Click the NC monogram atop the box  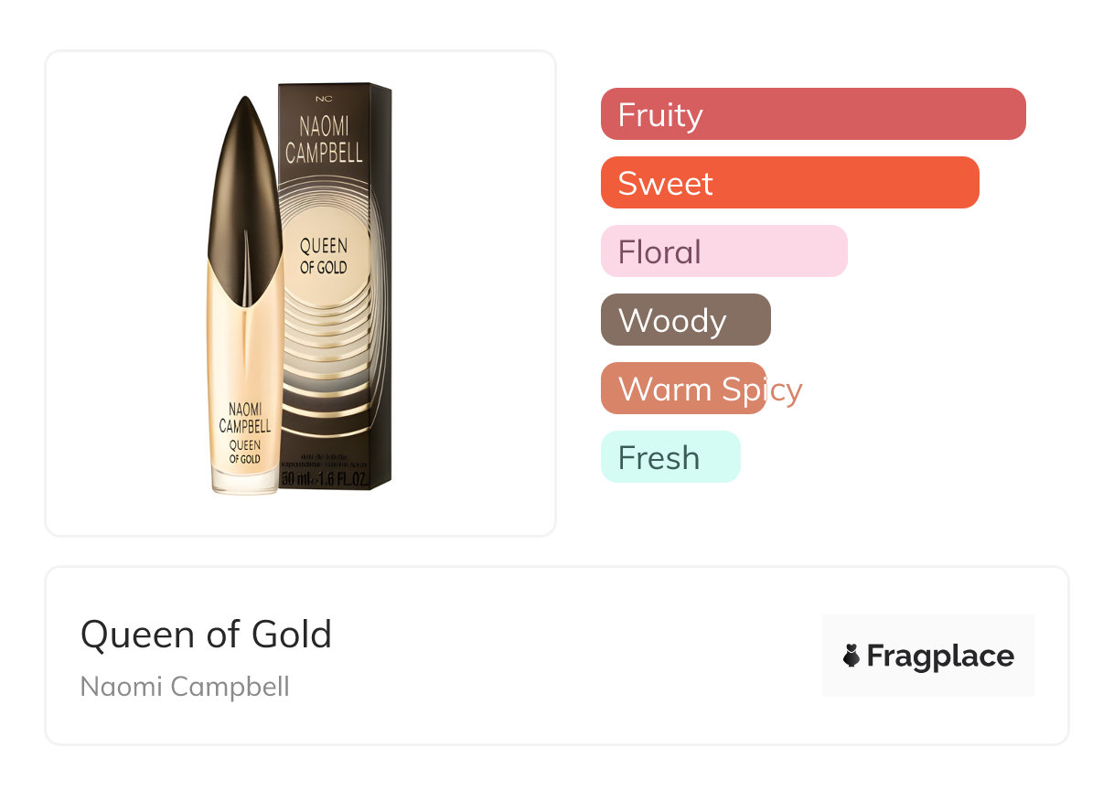click(x=325, y=98)
